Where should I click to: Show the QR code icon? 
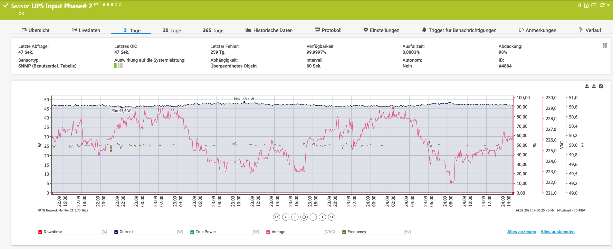pos(605,46)
